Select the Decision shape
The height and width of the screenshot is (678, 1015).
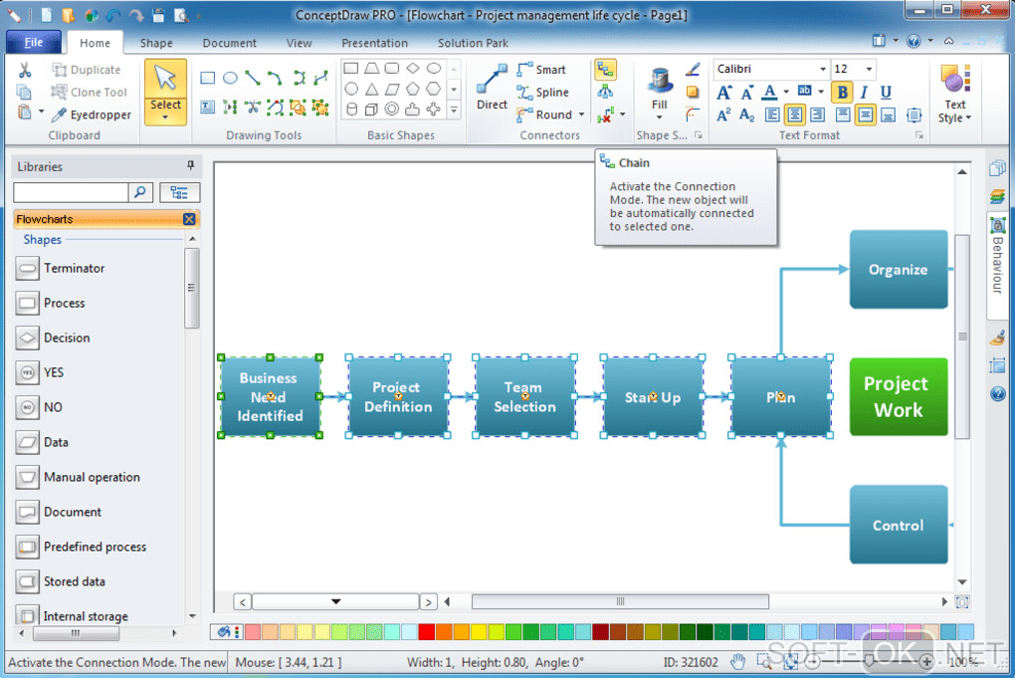coord(53,339)
